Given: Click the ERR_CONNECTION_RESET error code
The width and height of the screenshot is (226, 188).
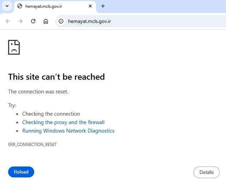Looking at the screenshot, I should click(x=32, y=145).
